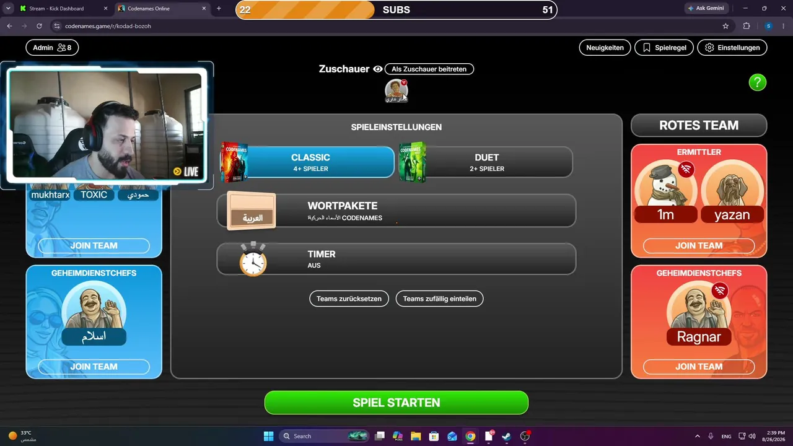Click the streamer webcam overlay

107,125
